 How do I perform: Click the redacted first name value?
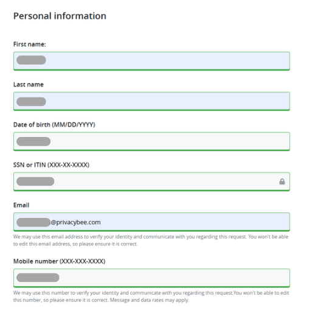click(x=31, y=60)
